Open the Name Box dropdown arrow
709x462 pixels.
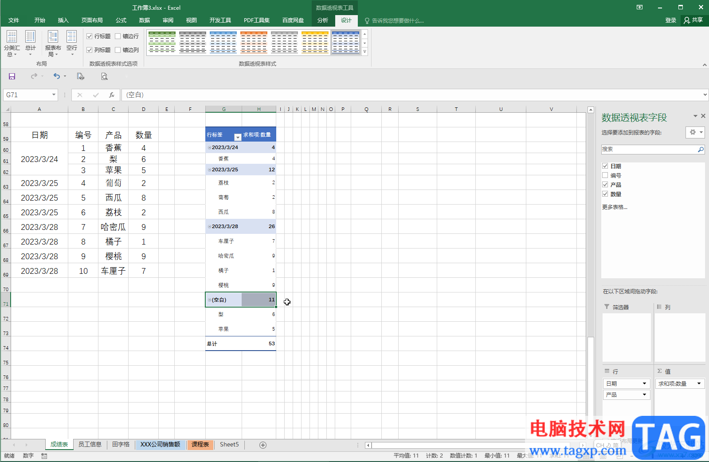point(54,95)
